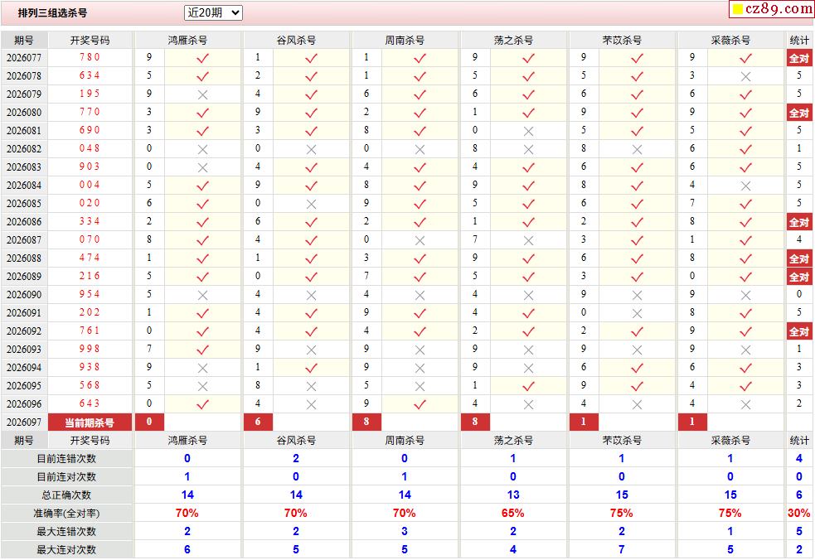815x560 pixels.
Task: Click the red 当前期杀号 label
Action: [90, 422]
